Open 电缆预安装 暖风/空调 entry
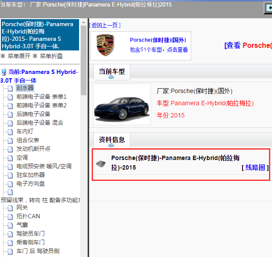This screenshot has width=272, height=257. coord(44,166)
